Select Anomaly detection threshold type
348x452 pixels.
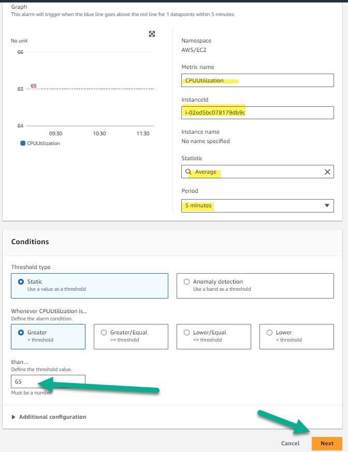[187, 282]
